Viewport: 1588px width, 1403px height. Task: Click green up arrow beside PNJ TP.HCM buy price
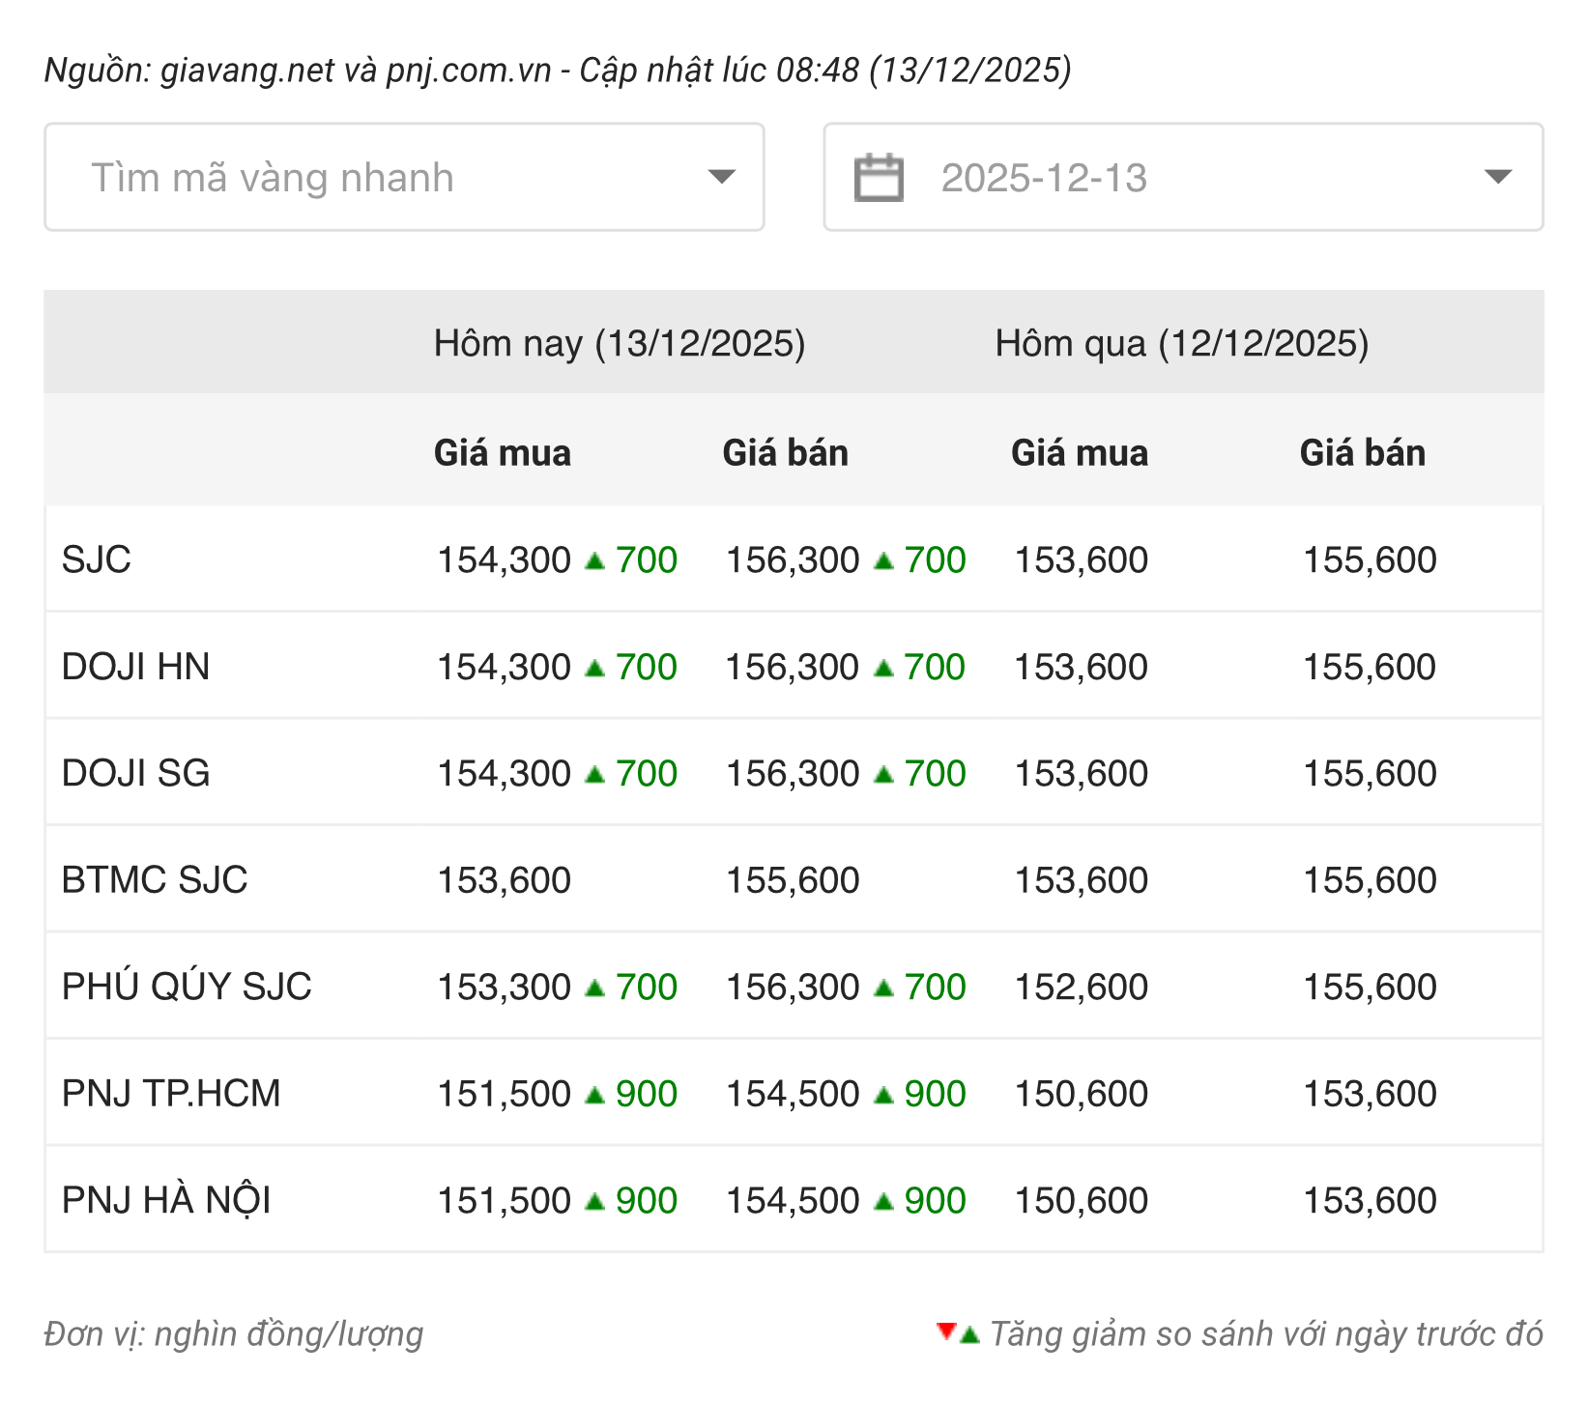(x=595, y=1095)
